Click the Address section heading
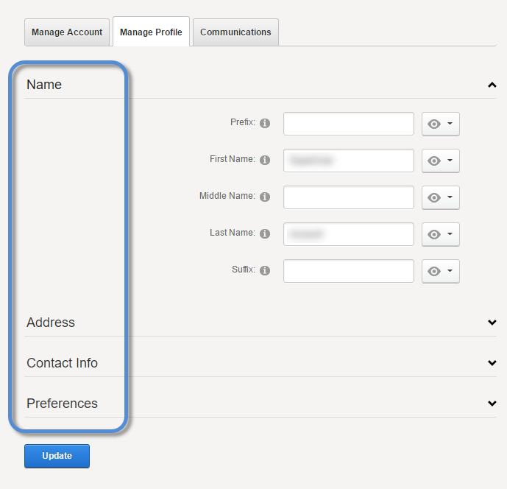The height and width of the screenshot is (489, 507). pyautogui.click(x=51, y=323)
